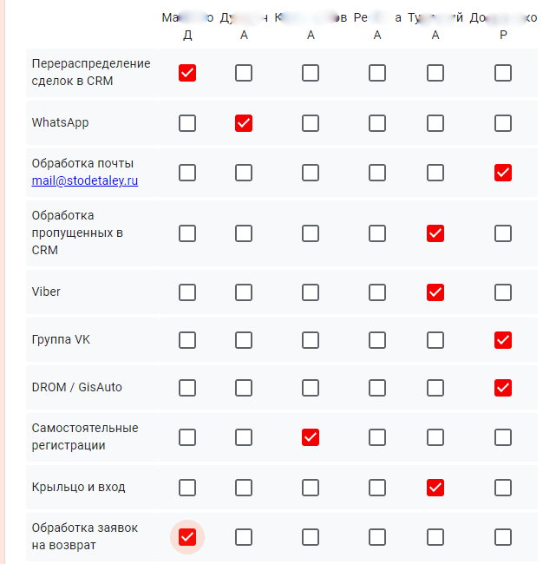The image size is (556, 564).
Task: Uncheck the checked DROM / GisAuto checkbox
Action: tap(502, 387)
